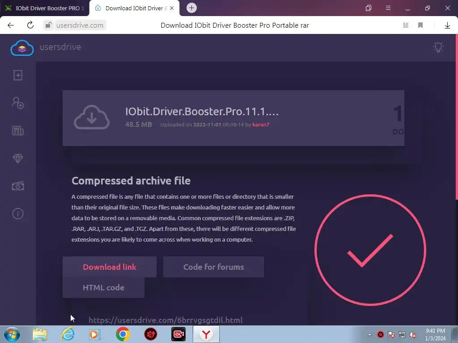
Task: Open reader mode icon in address bar
Action: coord(406,25)
